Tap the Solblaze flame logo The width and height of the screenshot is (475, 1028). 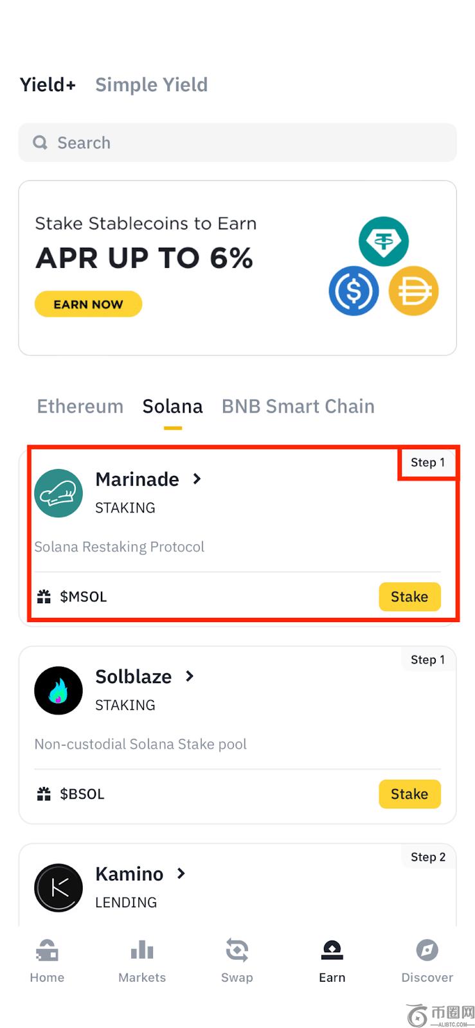pyautogui.click(x=58, y=691)
